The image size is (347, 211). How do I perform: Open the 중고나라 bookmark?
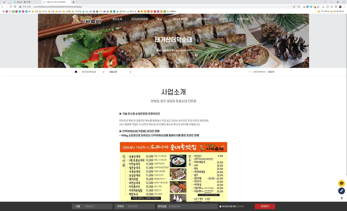131,11
